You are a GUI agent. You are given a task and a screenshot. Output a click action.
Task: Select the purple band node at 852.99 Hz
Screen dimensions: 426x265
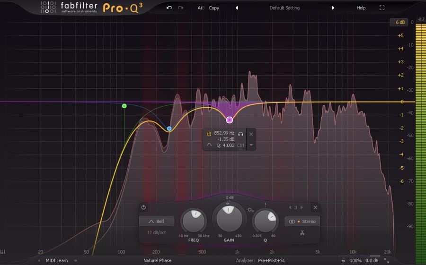(x=229, y=120)
